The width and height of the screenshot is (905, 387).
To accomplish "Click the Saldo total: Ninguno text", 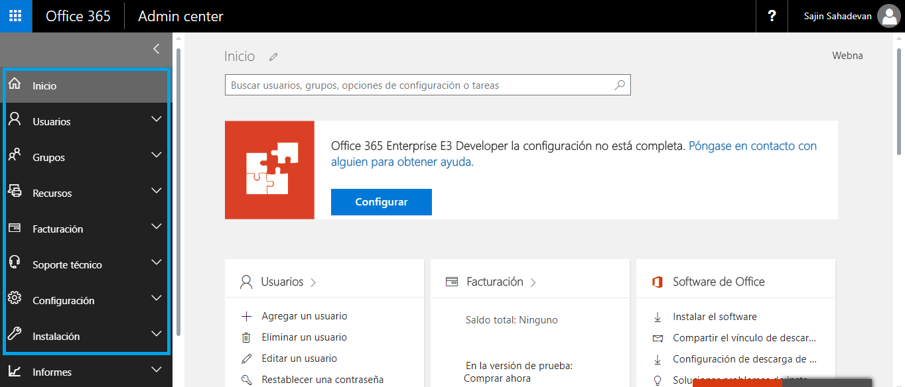I will click(512, 320).
